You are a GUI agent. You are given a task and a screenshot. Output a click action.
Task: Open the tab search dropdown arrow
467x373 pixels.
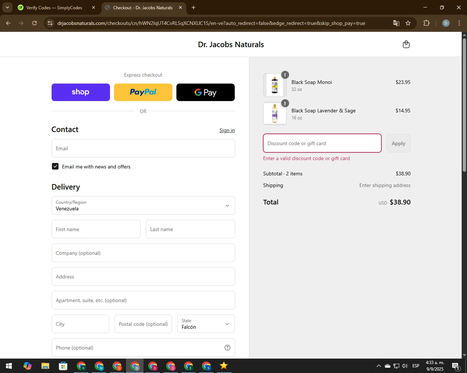[7, 7]
